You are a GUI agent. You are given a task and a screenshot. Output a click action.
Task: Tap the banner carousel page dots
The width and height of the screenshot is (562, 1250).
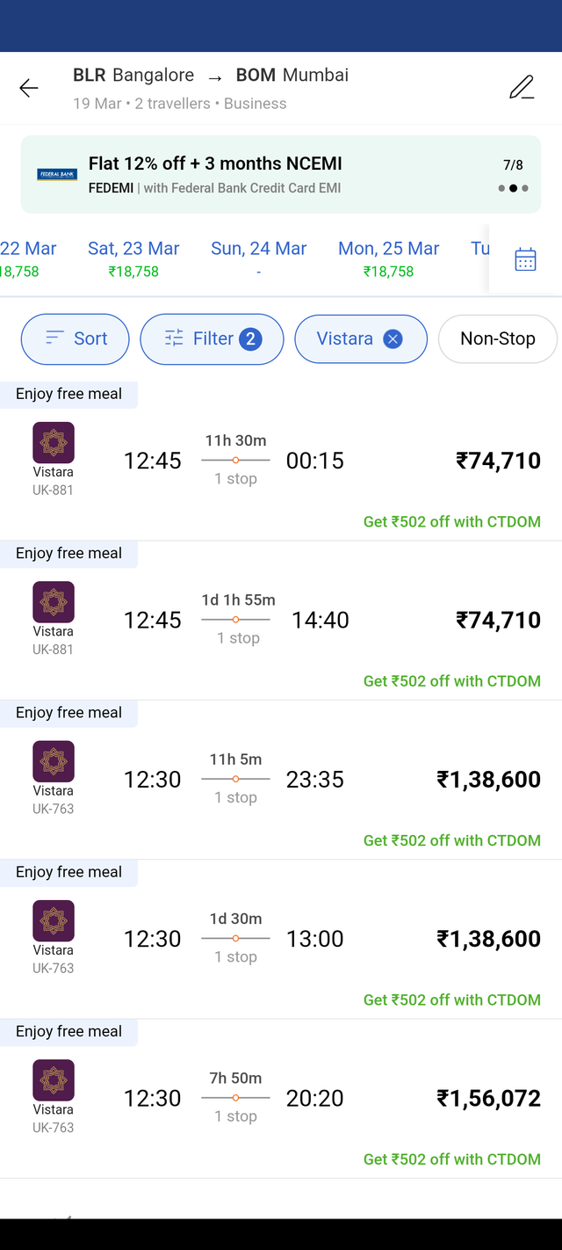[513, 188]
